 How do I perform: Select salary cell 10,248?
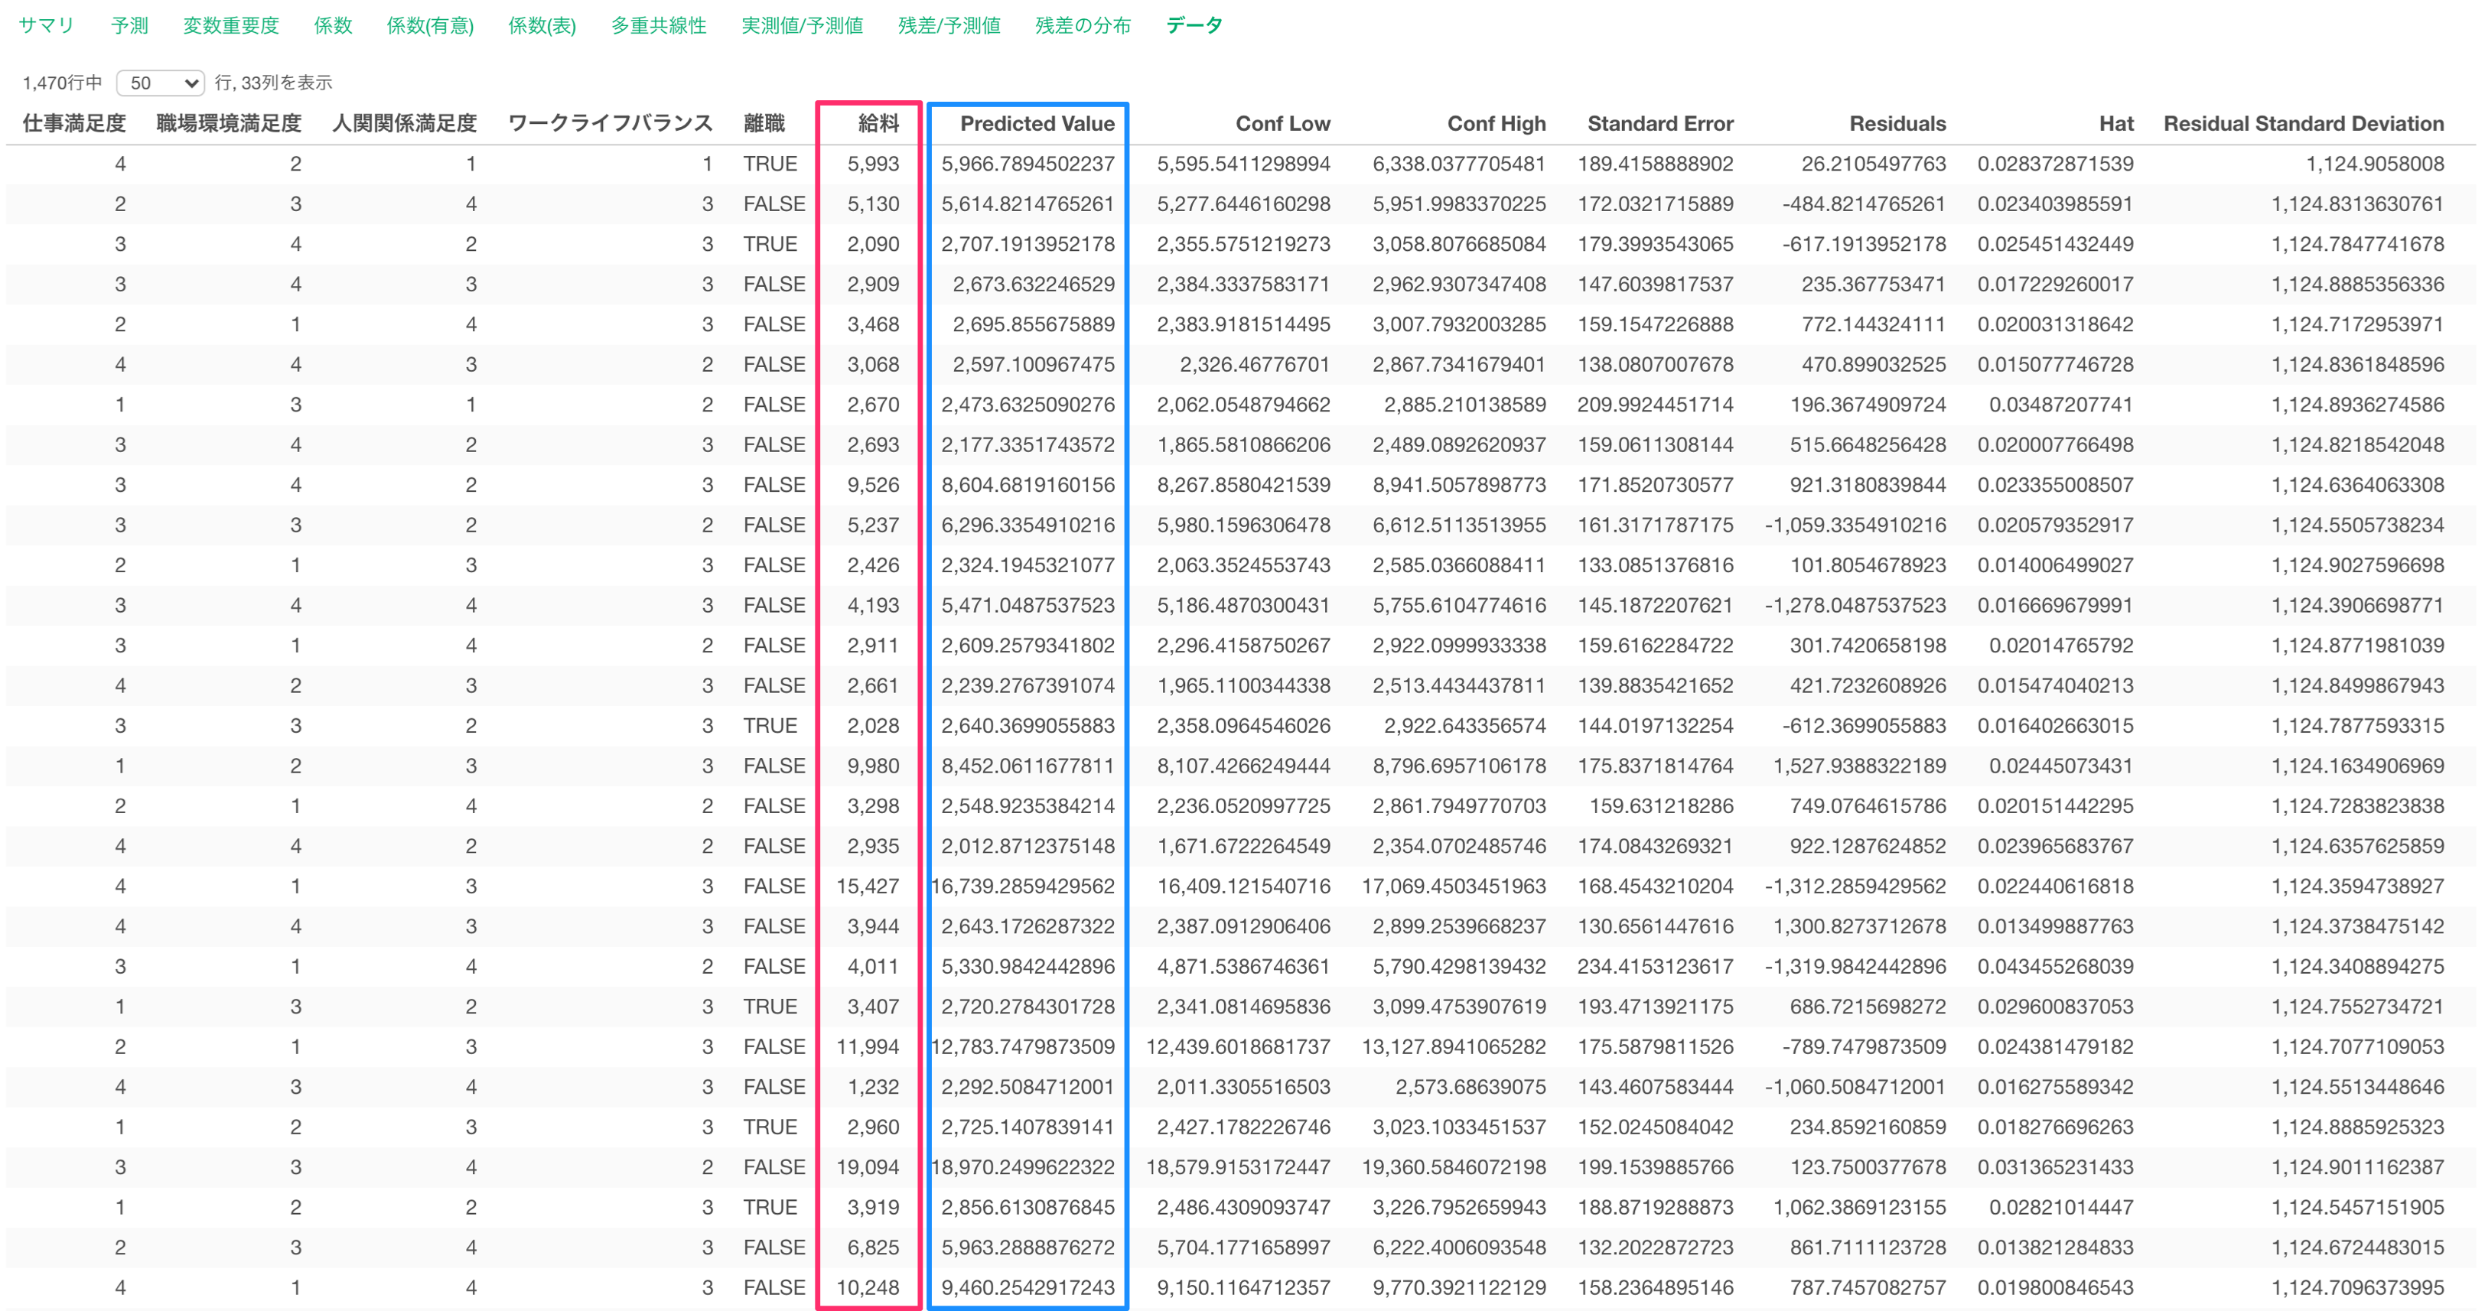868,1287
